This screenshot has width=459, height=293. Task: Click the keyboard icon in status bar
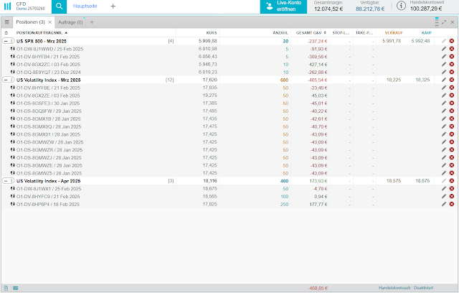point(16,288)
